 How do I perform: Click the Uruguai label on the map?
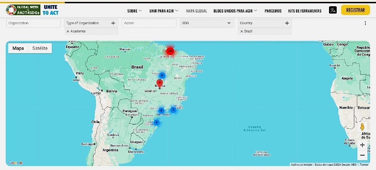pyautogui.click(x=136, y=142)
